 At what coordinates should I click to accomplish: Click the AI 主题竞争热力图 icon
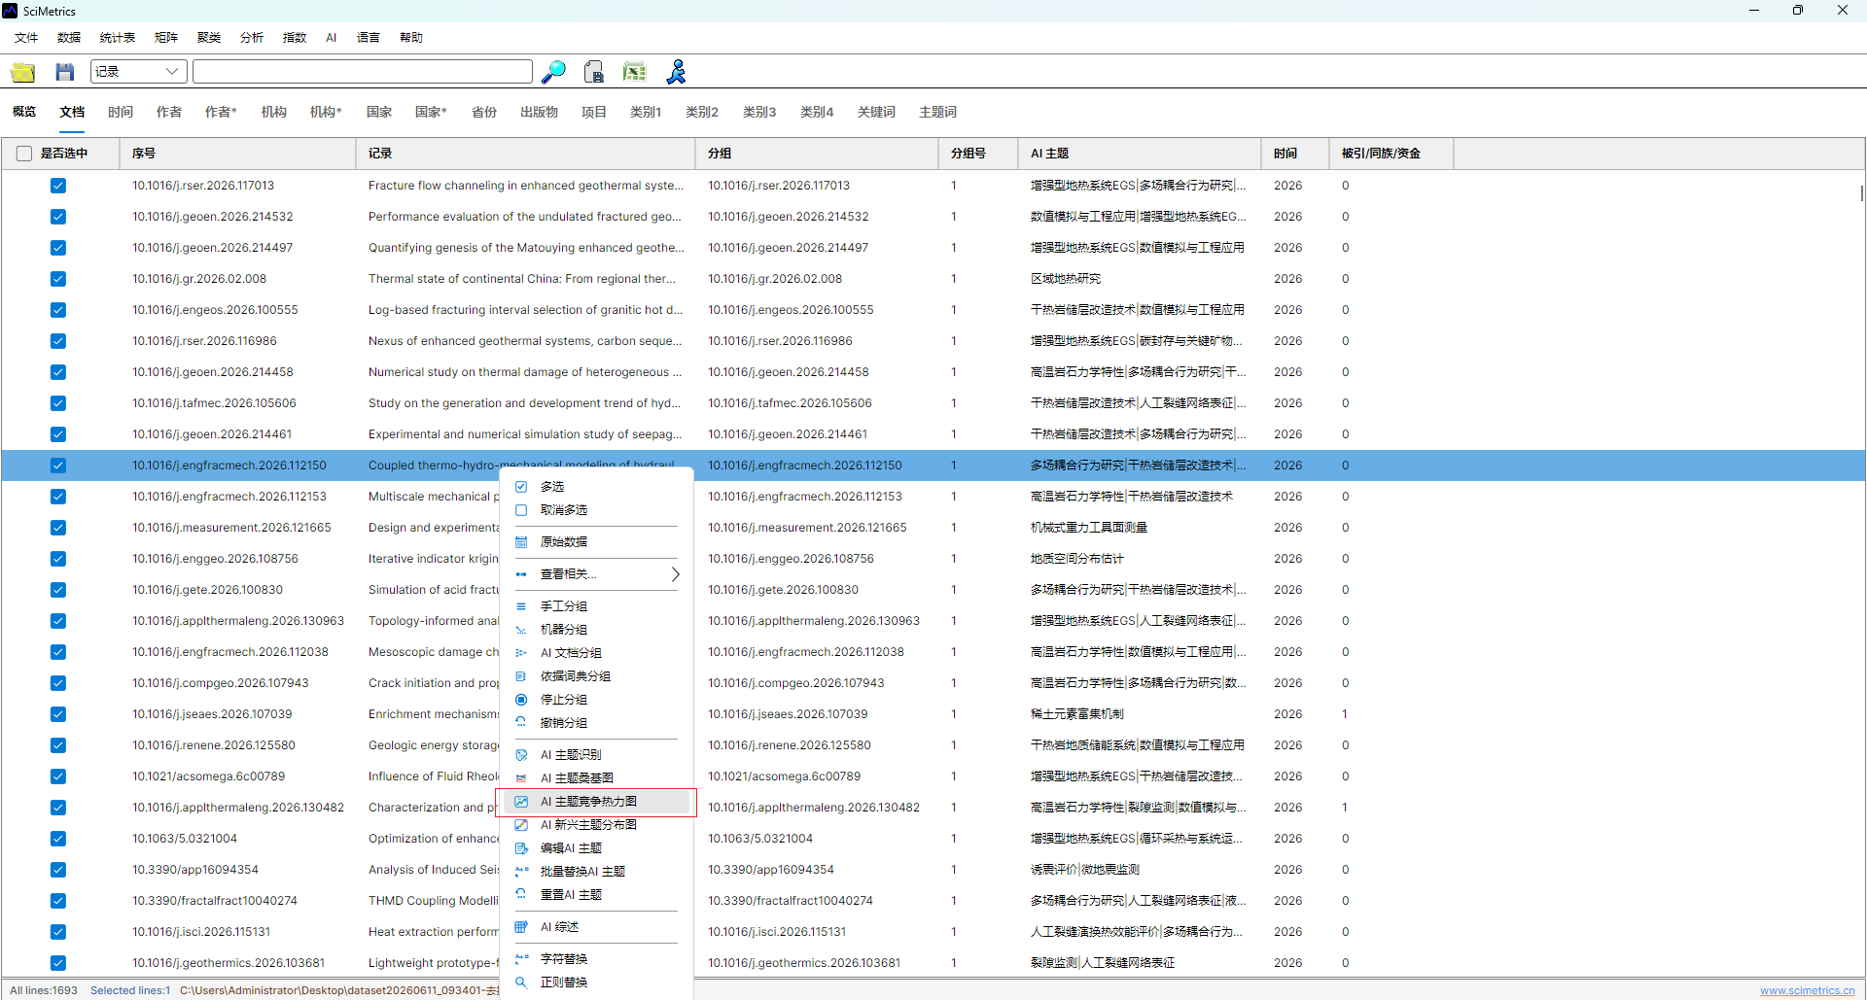coord(521,802)
